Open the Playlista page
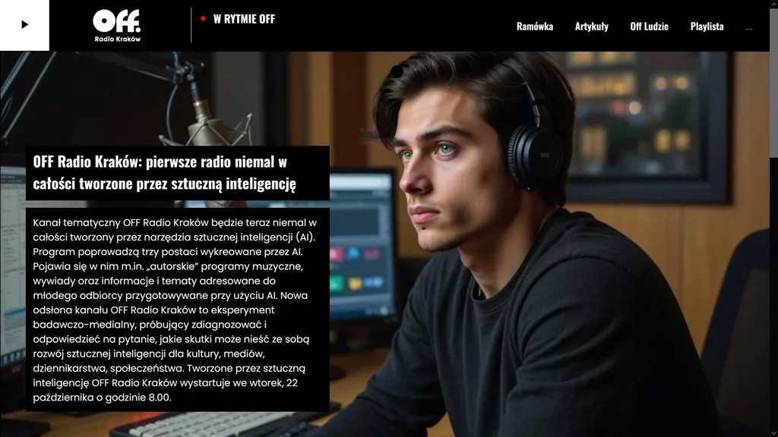Screen dimensions: 778x437 coord(707,27)
